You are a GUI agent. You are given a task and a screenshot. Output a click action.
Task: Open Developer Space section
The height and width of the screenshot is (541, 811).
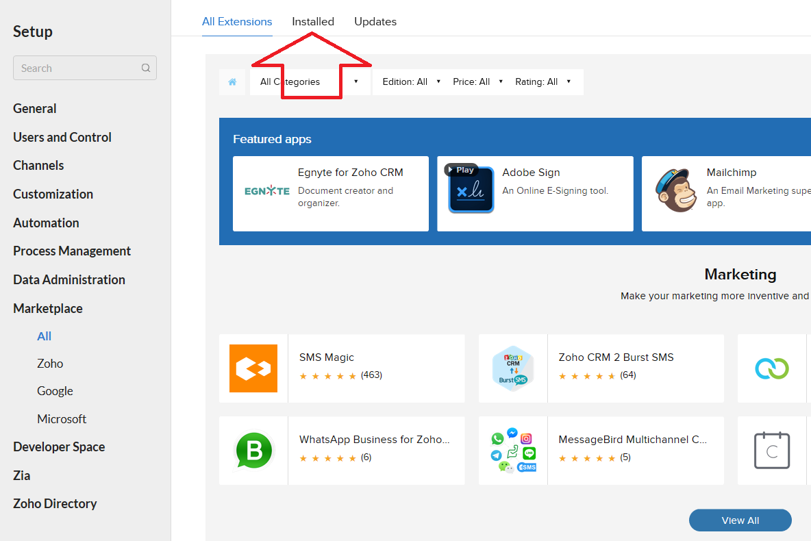(59, 447)
